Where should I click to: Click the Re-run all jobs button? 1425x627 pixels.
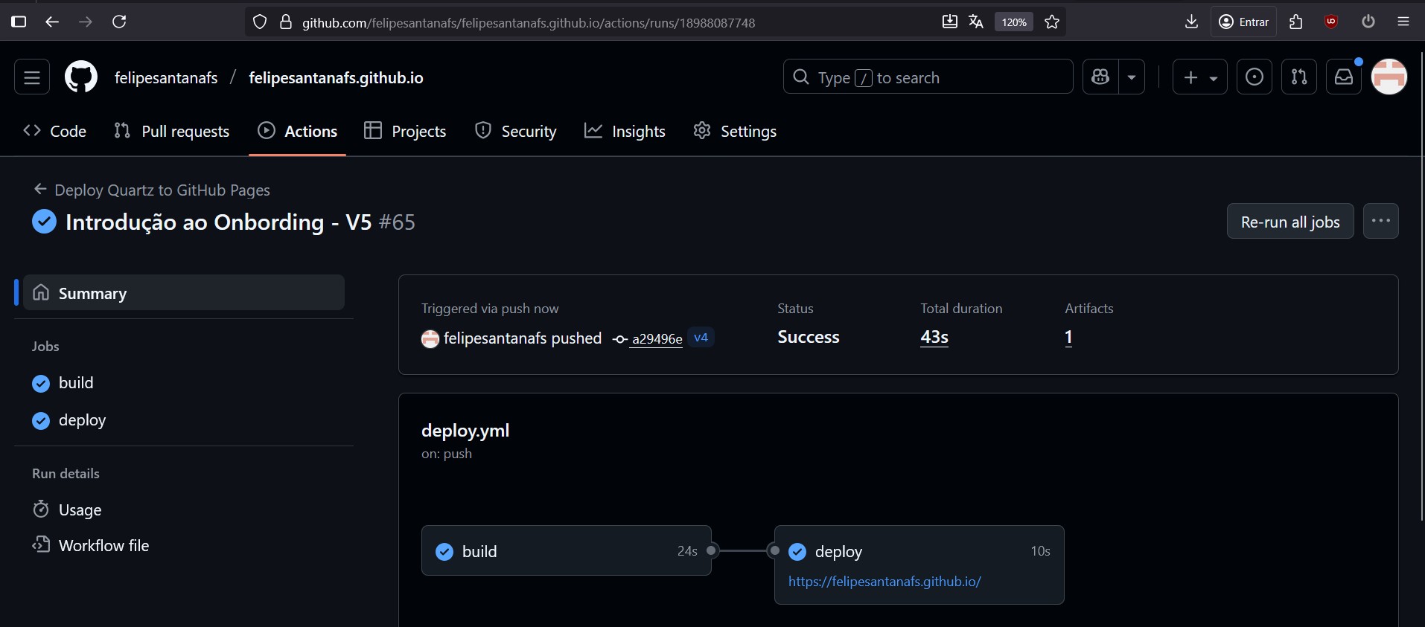coord(1290,222)
